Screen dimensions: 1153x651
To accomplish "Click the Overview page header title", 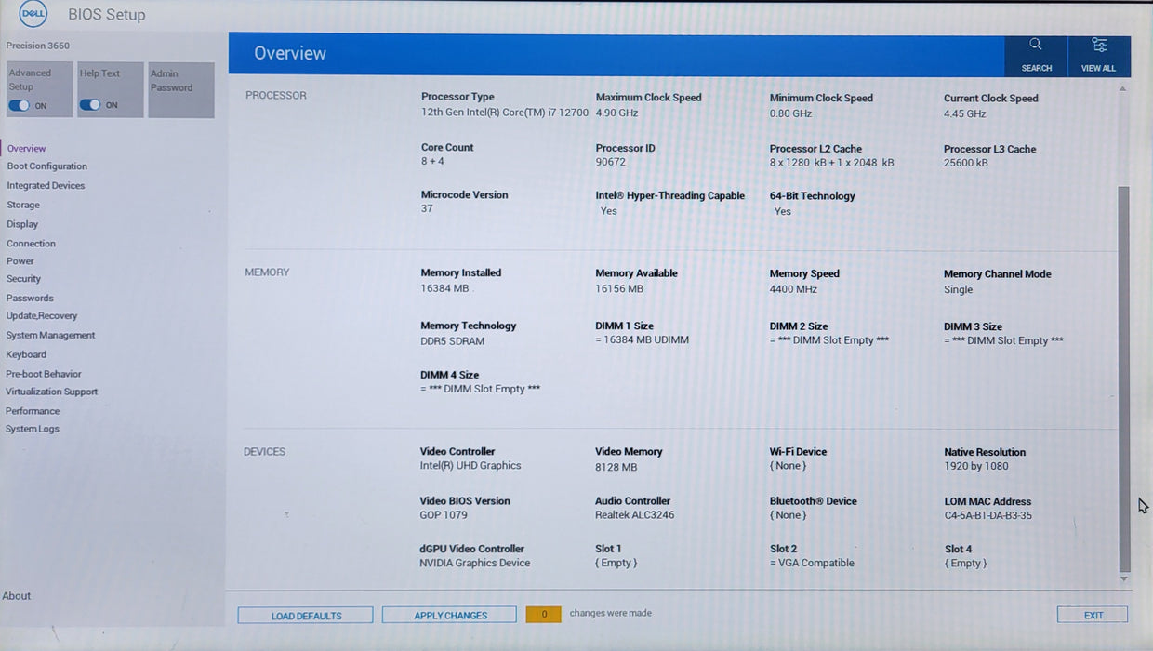I will pos(290,54).
